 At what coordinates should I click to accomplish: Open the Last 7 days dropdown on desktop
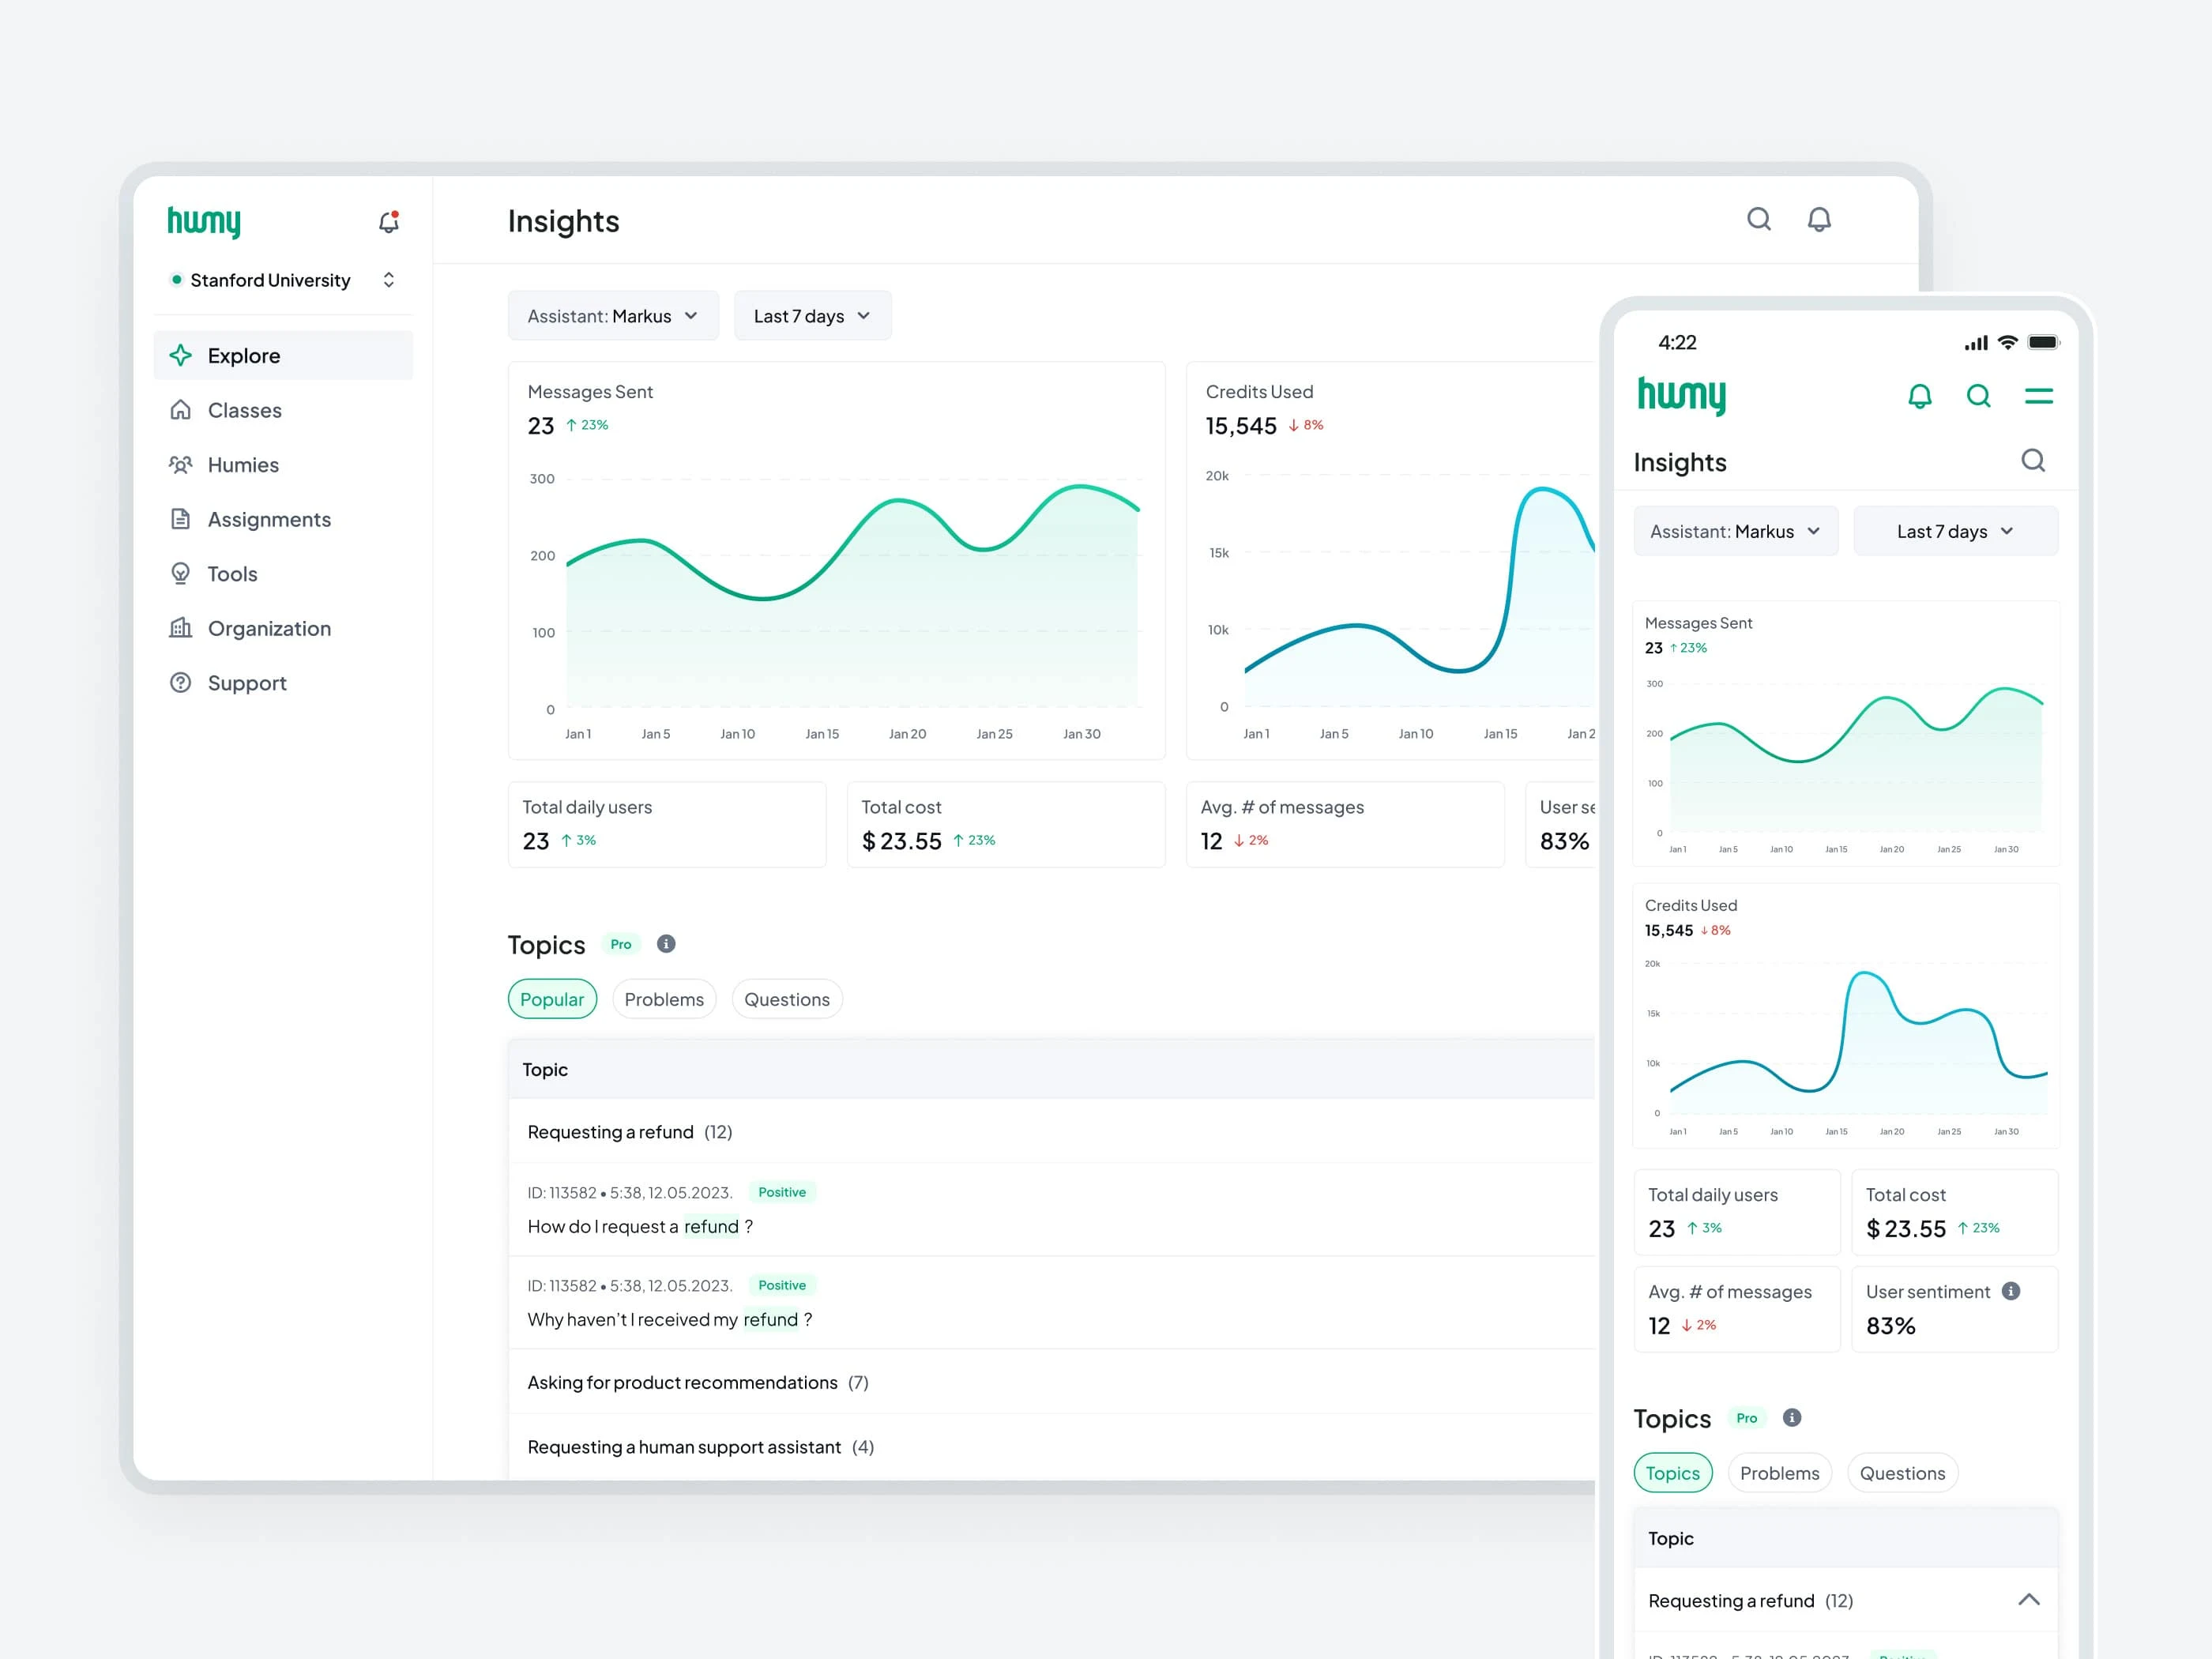pos(811,316)
